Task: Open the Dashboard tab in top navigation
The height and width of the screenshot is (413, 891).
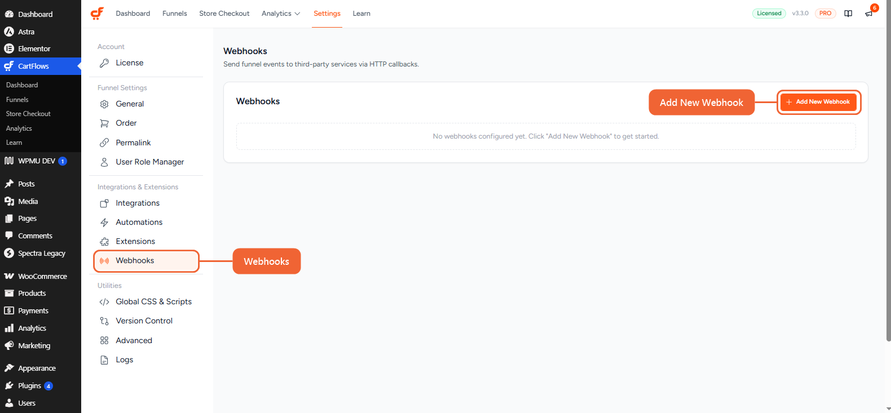Action: click(x=133, y=14)
